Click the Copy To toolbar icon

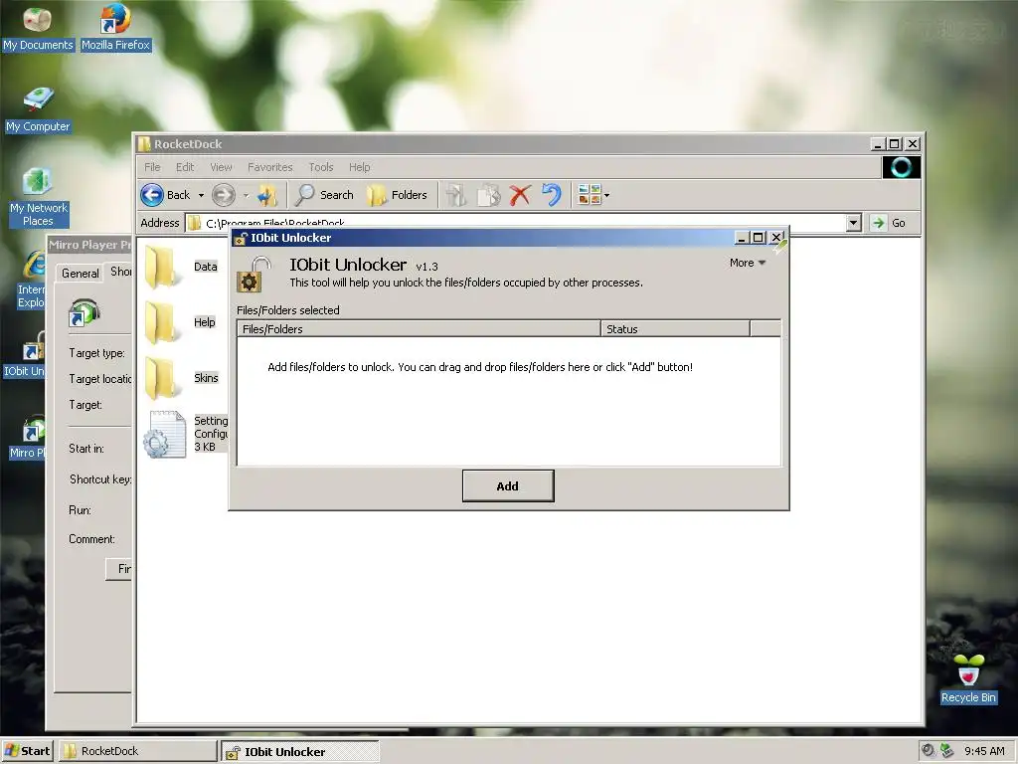(x=488, y=195)
